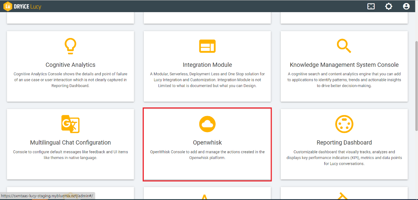Click the Integration Module window icon

[207, 46]
